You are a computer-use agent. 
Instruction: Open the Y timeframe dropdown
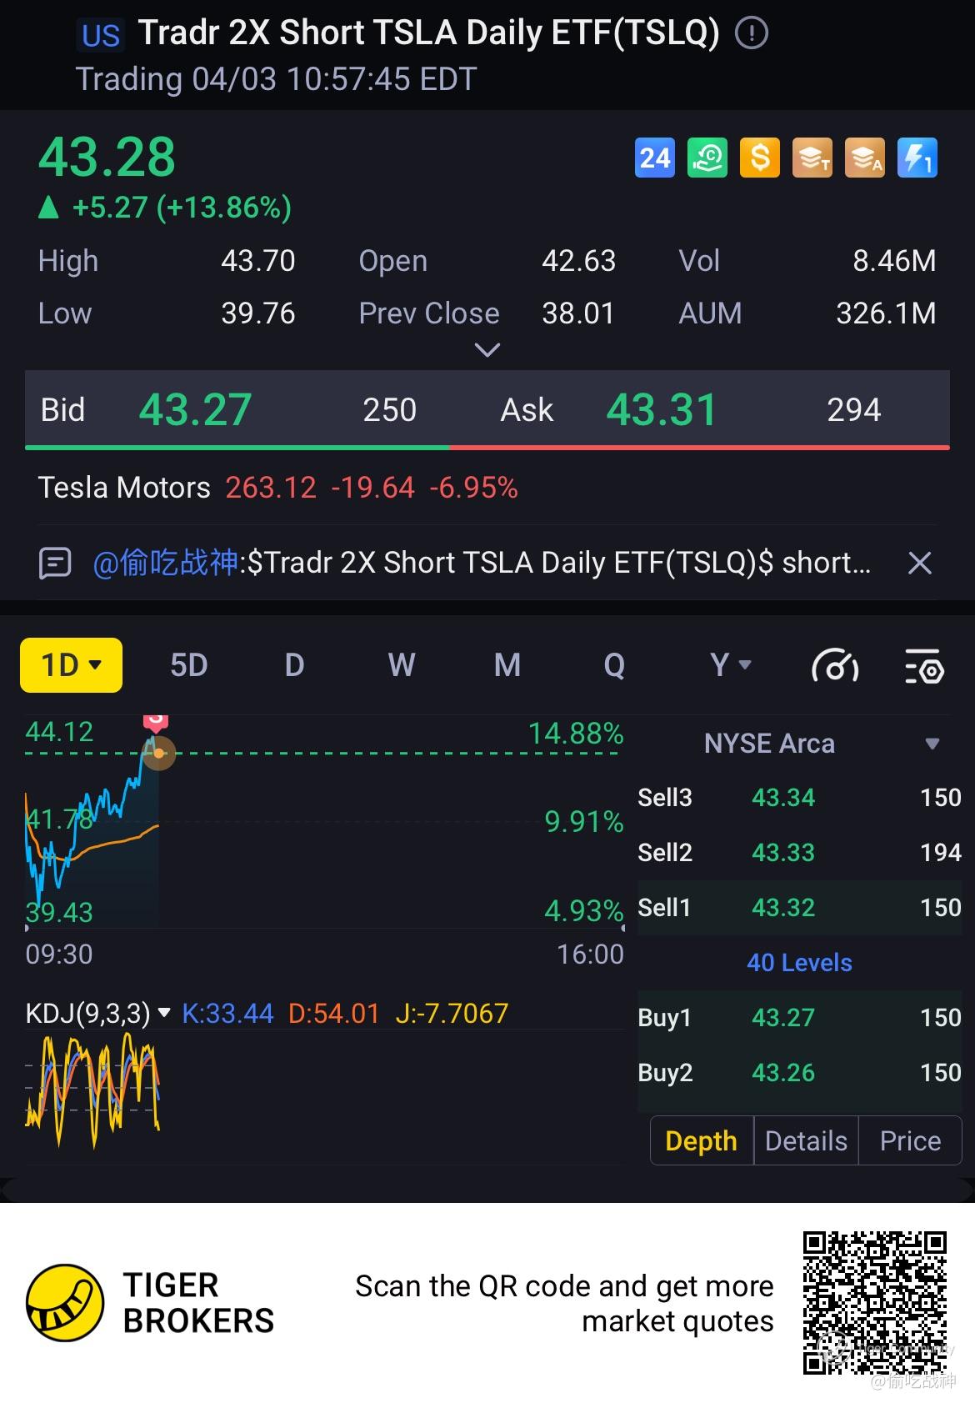coord(731,665)
